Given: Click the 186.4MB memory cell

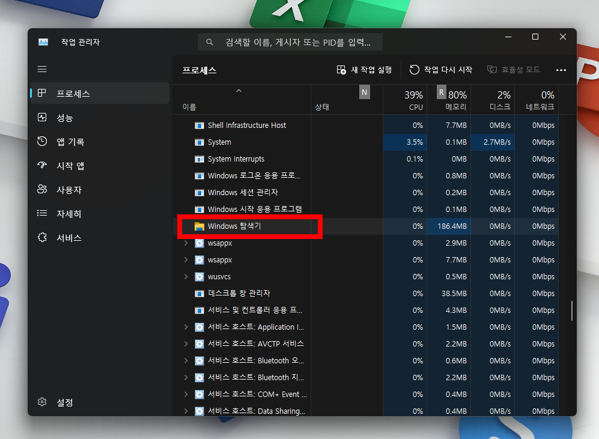Looking at the screenshot, I should click(449, 226).
